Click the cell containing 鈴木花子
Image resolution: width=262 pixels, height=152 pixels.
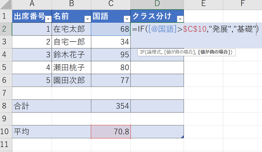tap(71, 54)
